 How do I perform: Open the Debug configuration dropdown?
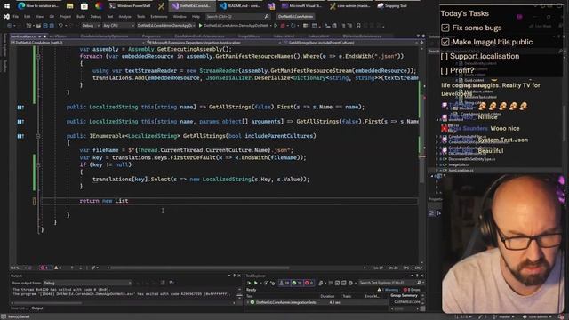[x=90, y=26]
